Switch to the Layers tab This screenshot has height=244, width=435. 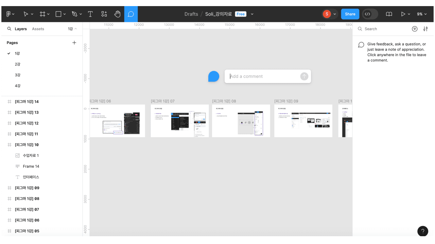[x=21, y=29]
